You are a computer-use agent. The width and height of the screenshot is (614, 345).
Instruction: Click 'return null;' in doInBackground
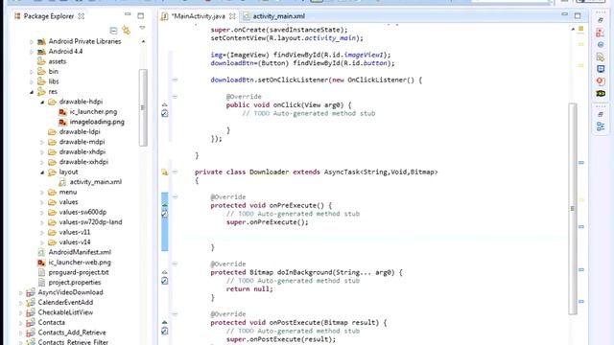tap(249, 289)
